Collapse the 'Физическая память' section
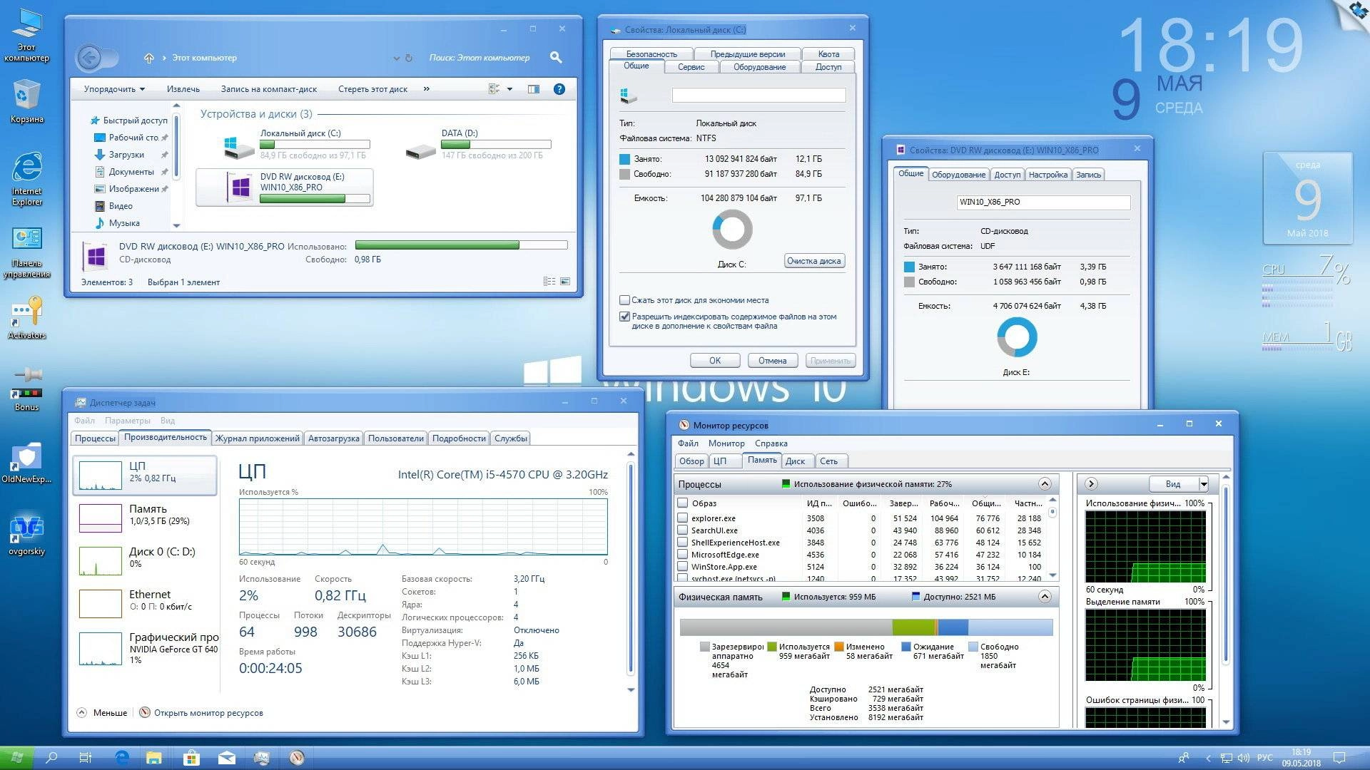The height and width of the screenshot is (770, 1370). coord(1045,597)
